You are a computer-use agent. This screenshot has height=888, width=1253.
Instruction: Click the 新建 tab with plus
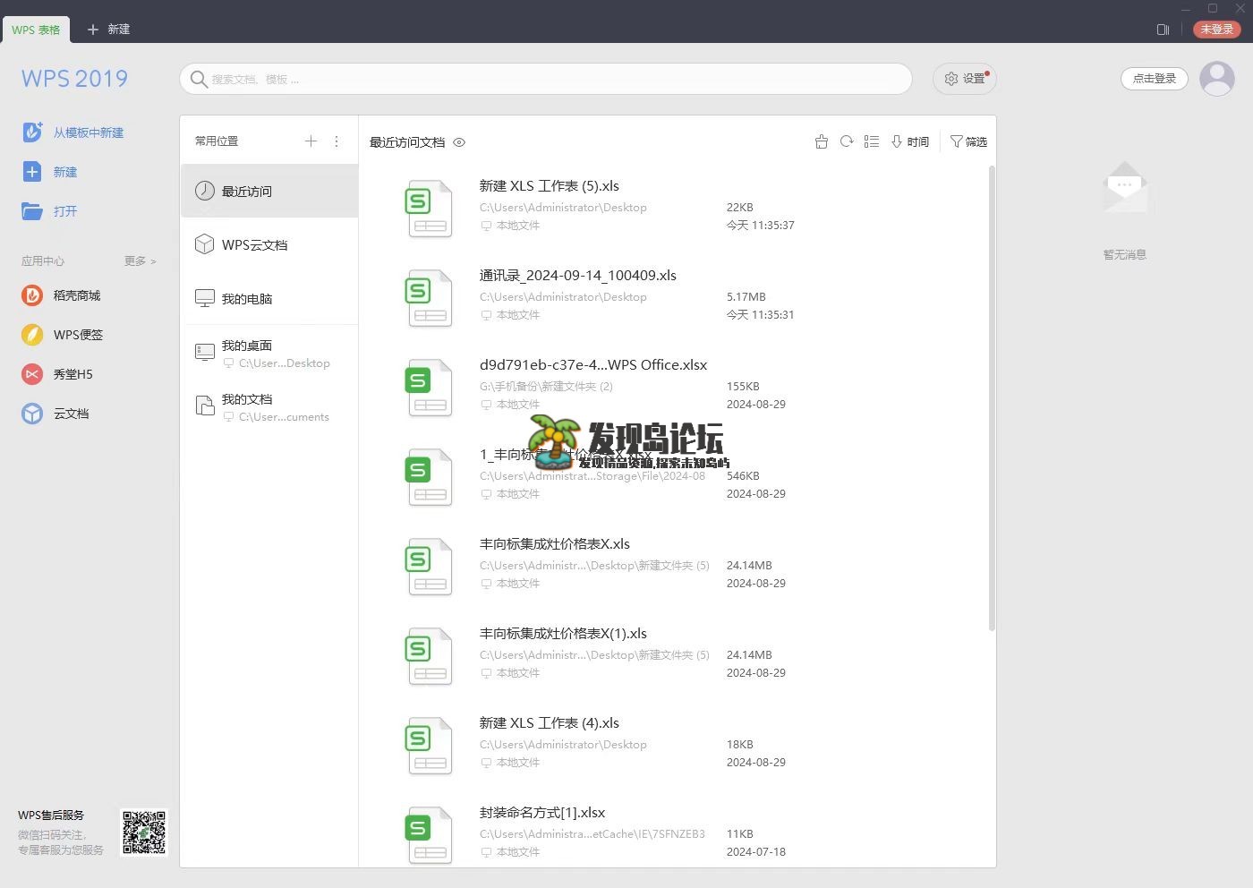[108, 30]
